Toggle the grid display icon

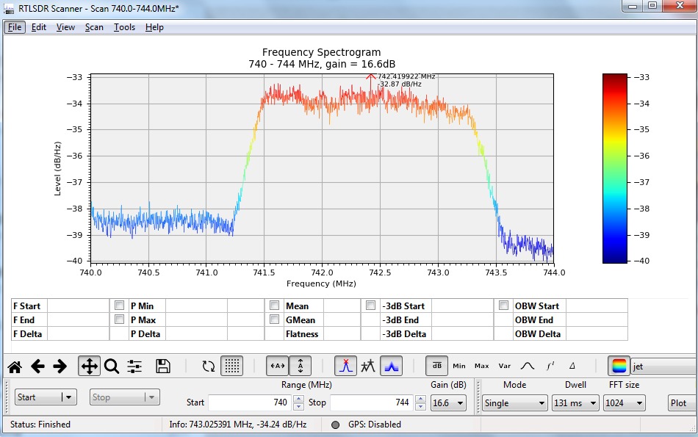pyautogui.click(x=232, y=366)
